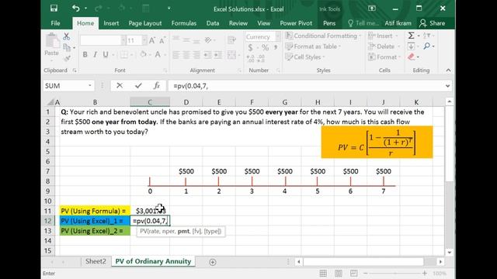Select the PV of Ordinary Annuity sheet tab
Image resolution: width=497 pixels, height=279 pixels.
pos(153,261)
